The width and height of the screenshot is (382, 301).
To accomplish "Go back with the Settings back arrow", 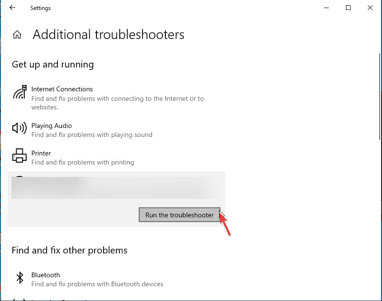I will tap(12, 8).
